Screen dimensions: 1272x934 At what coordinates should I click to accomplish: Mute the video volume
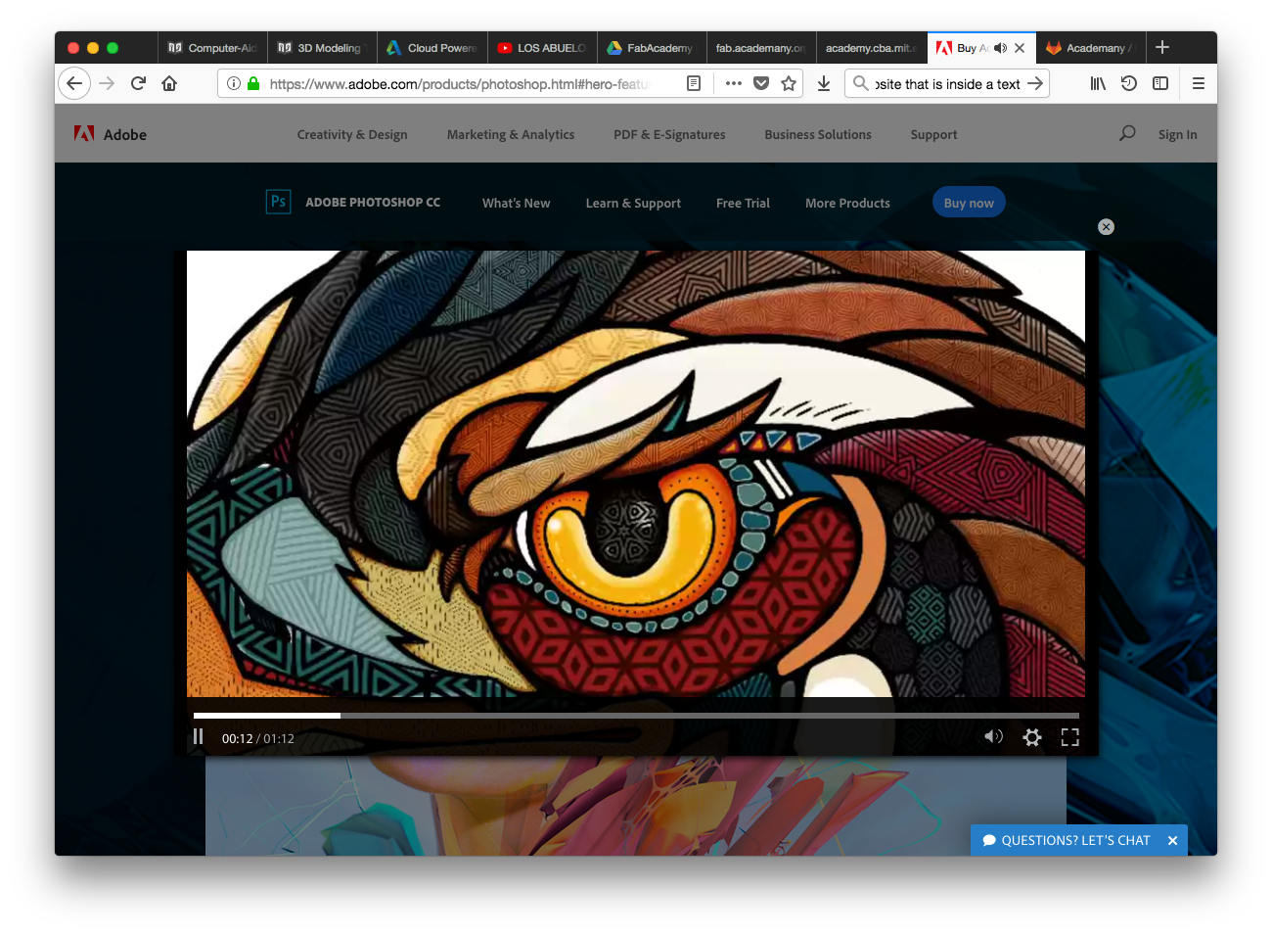[993, 736]
